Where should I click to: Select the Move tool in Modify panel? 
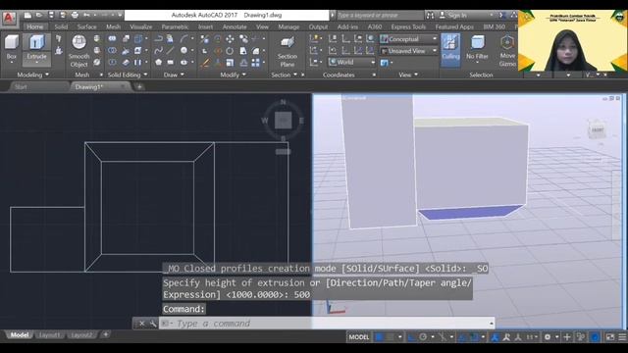coord(230,39)
